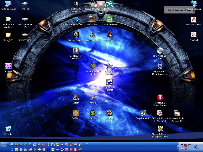Open the Connexion Free shortcut
The width and height of the screenshot is (203, 152).
pos(194,21)
